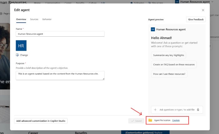Viewport: 219px width, 134px height.
Task: Open the Copilots file location link
Action: (176, 120)
